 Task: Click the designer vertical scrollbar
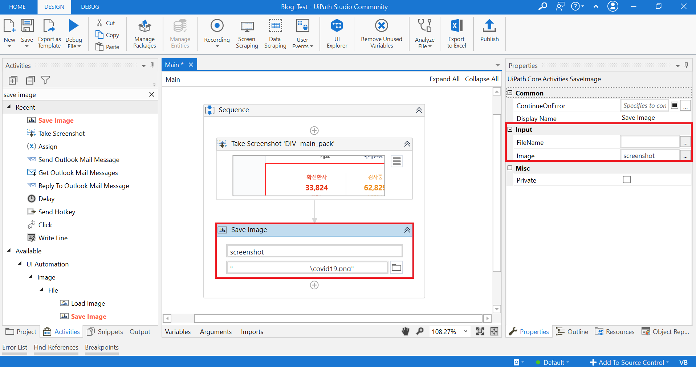tap(497, 193)
